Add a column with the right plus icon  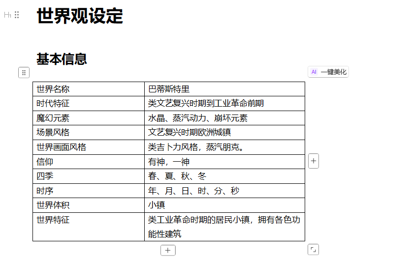pyautogui.click(x=314, y=161)
